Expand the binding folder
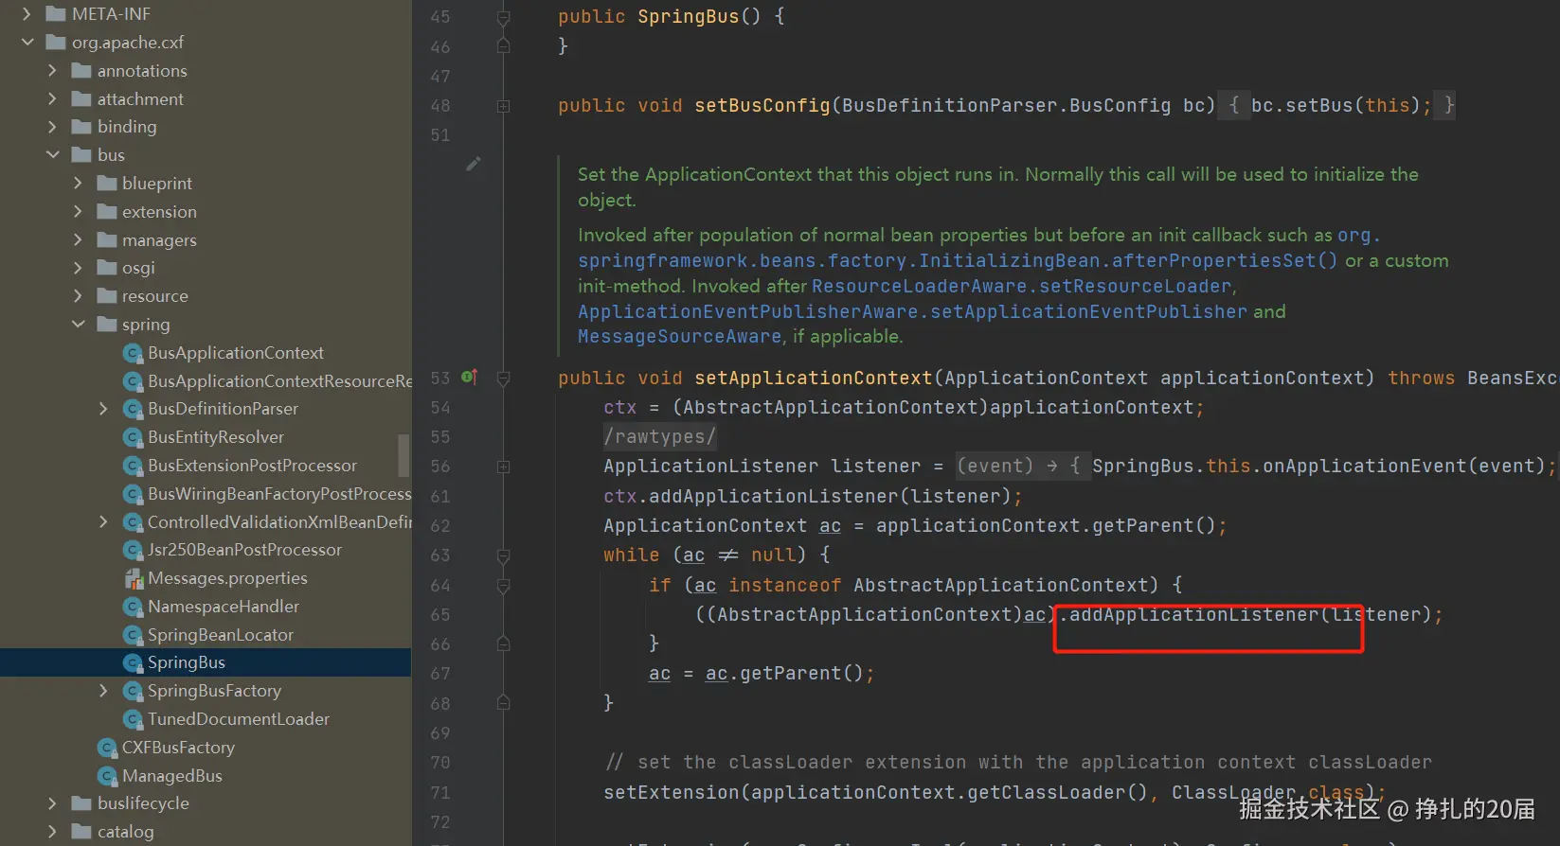The height and width of the screenshot is (846, 1560). point(52,127)
